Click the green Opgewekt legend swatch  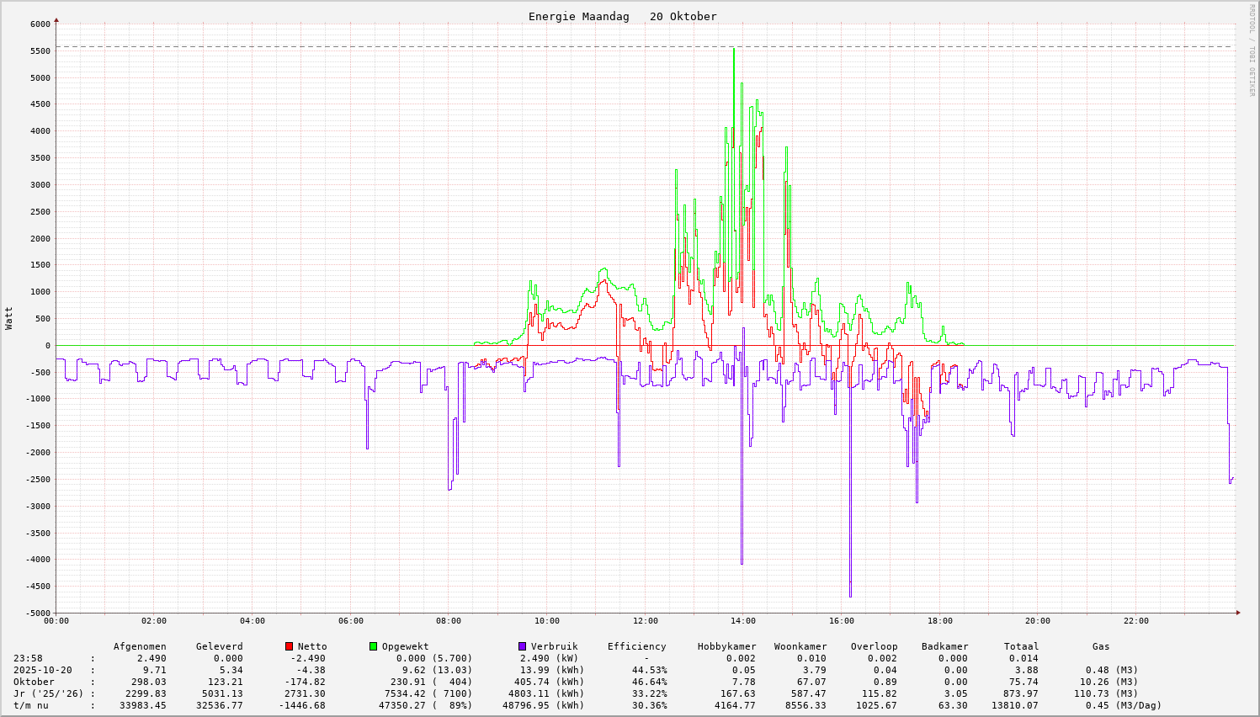coord(373,646)
